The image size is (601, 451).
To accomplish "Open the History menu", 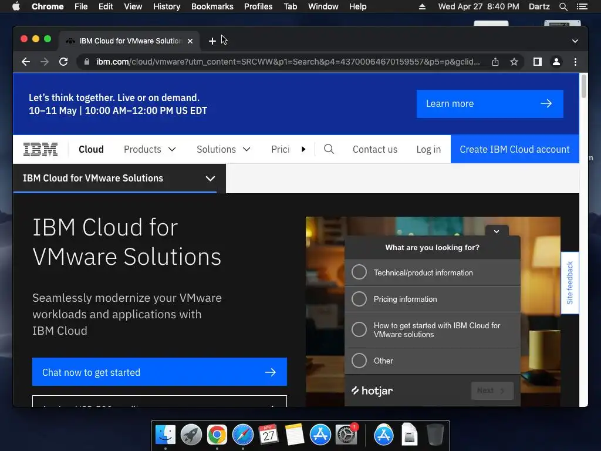I will [167, 6].
